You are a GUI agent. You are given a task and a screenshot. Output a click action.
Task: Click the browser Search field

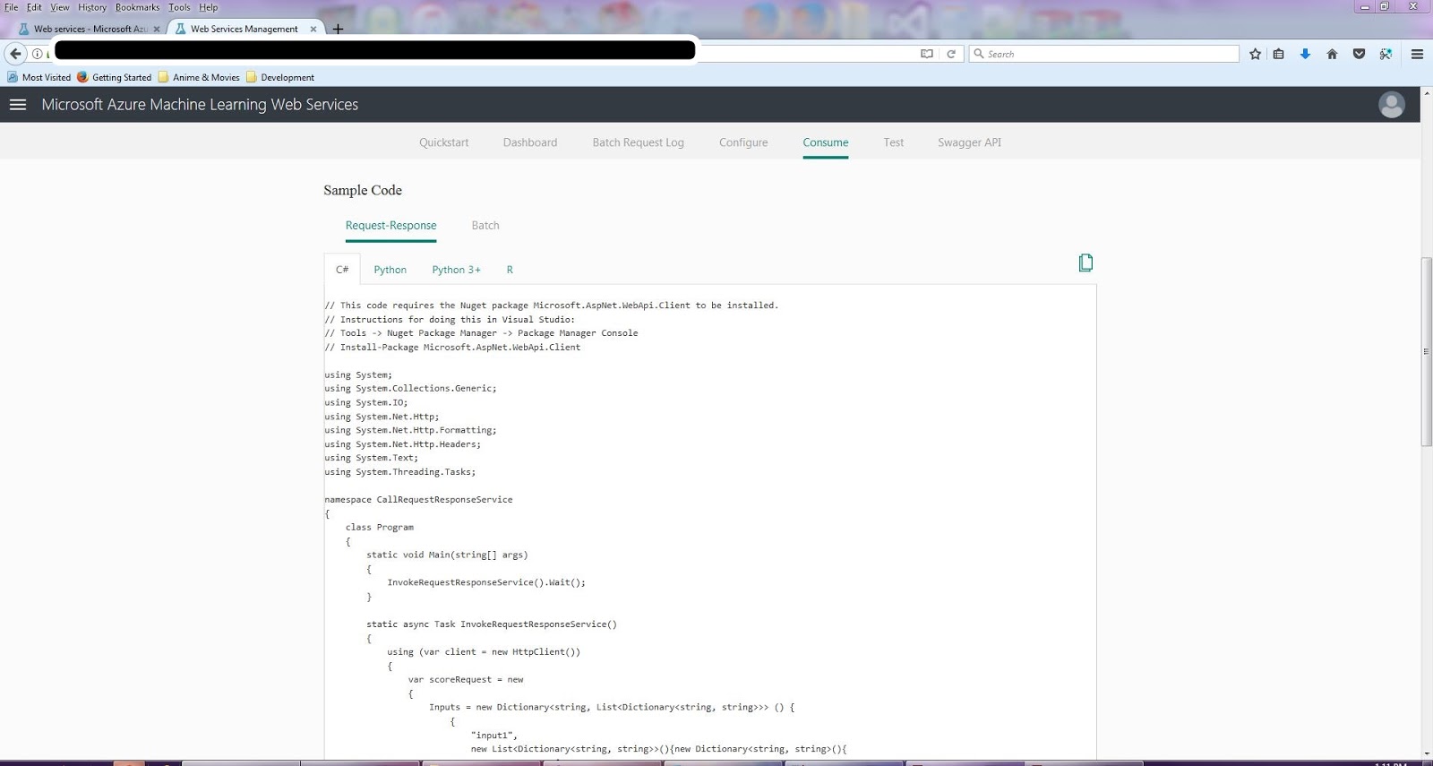(1103, 54)
